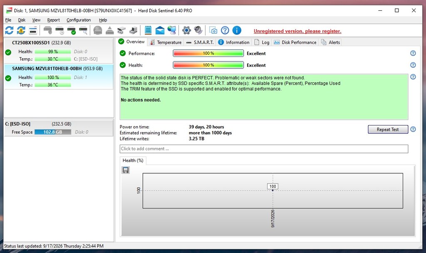Switch to the Disk Performance tab
Image resolution: width=426 pixels, height=253 pixels.
point(295,42)
